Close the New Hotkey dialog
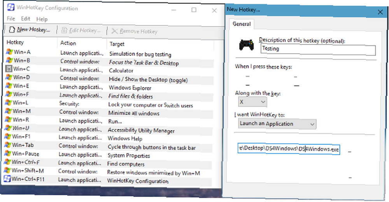 point(380,12)
